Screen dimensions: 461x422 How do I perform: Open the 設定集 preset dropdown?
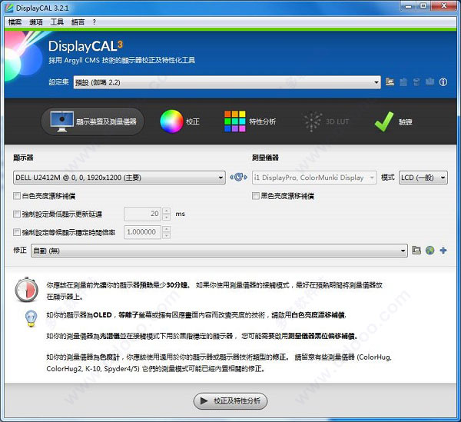click(227, 82)
